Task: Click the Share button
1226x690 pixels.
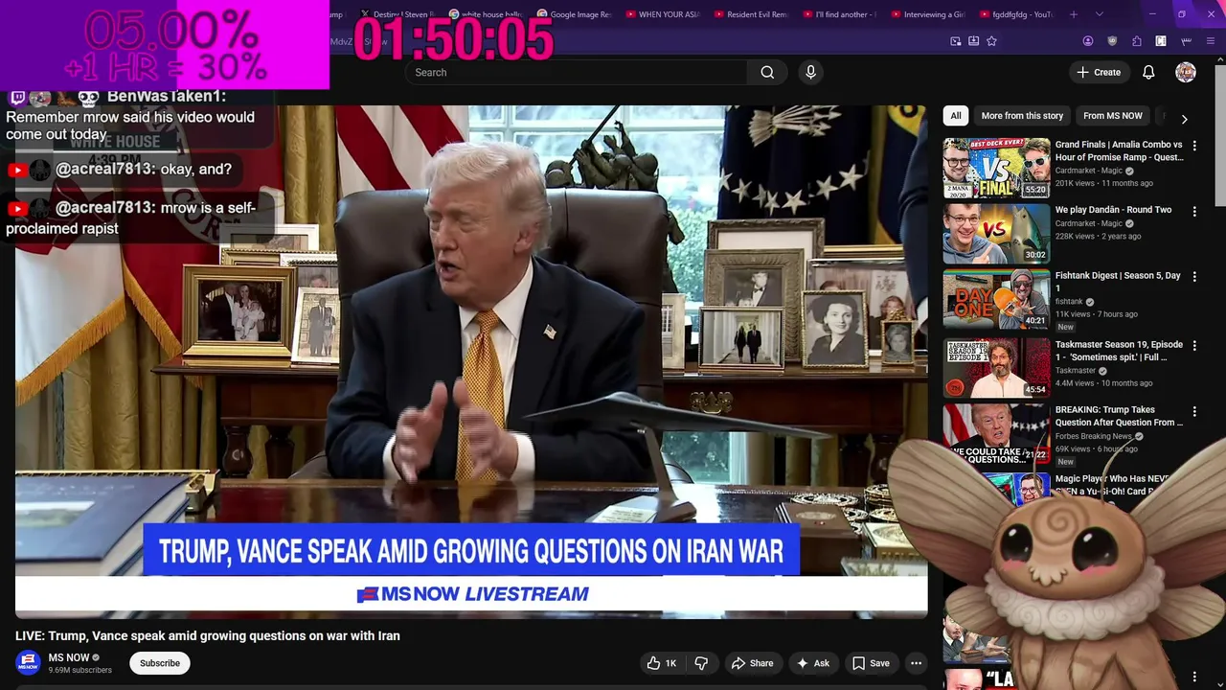Action: (x=752, y=663)
